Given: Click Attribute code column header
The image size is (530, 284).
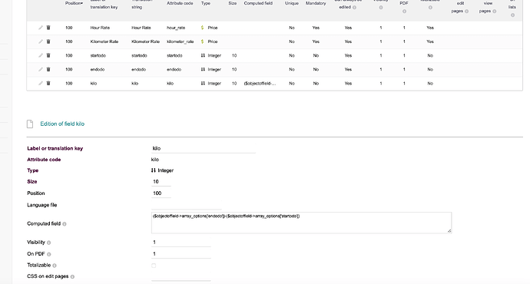Looking at the screenshot, I should (x=180, y=3).
